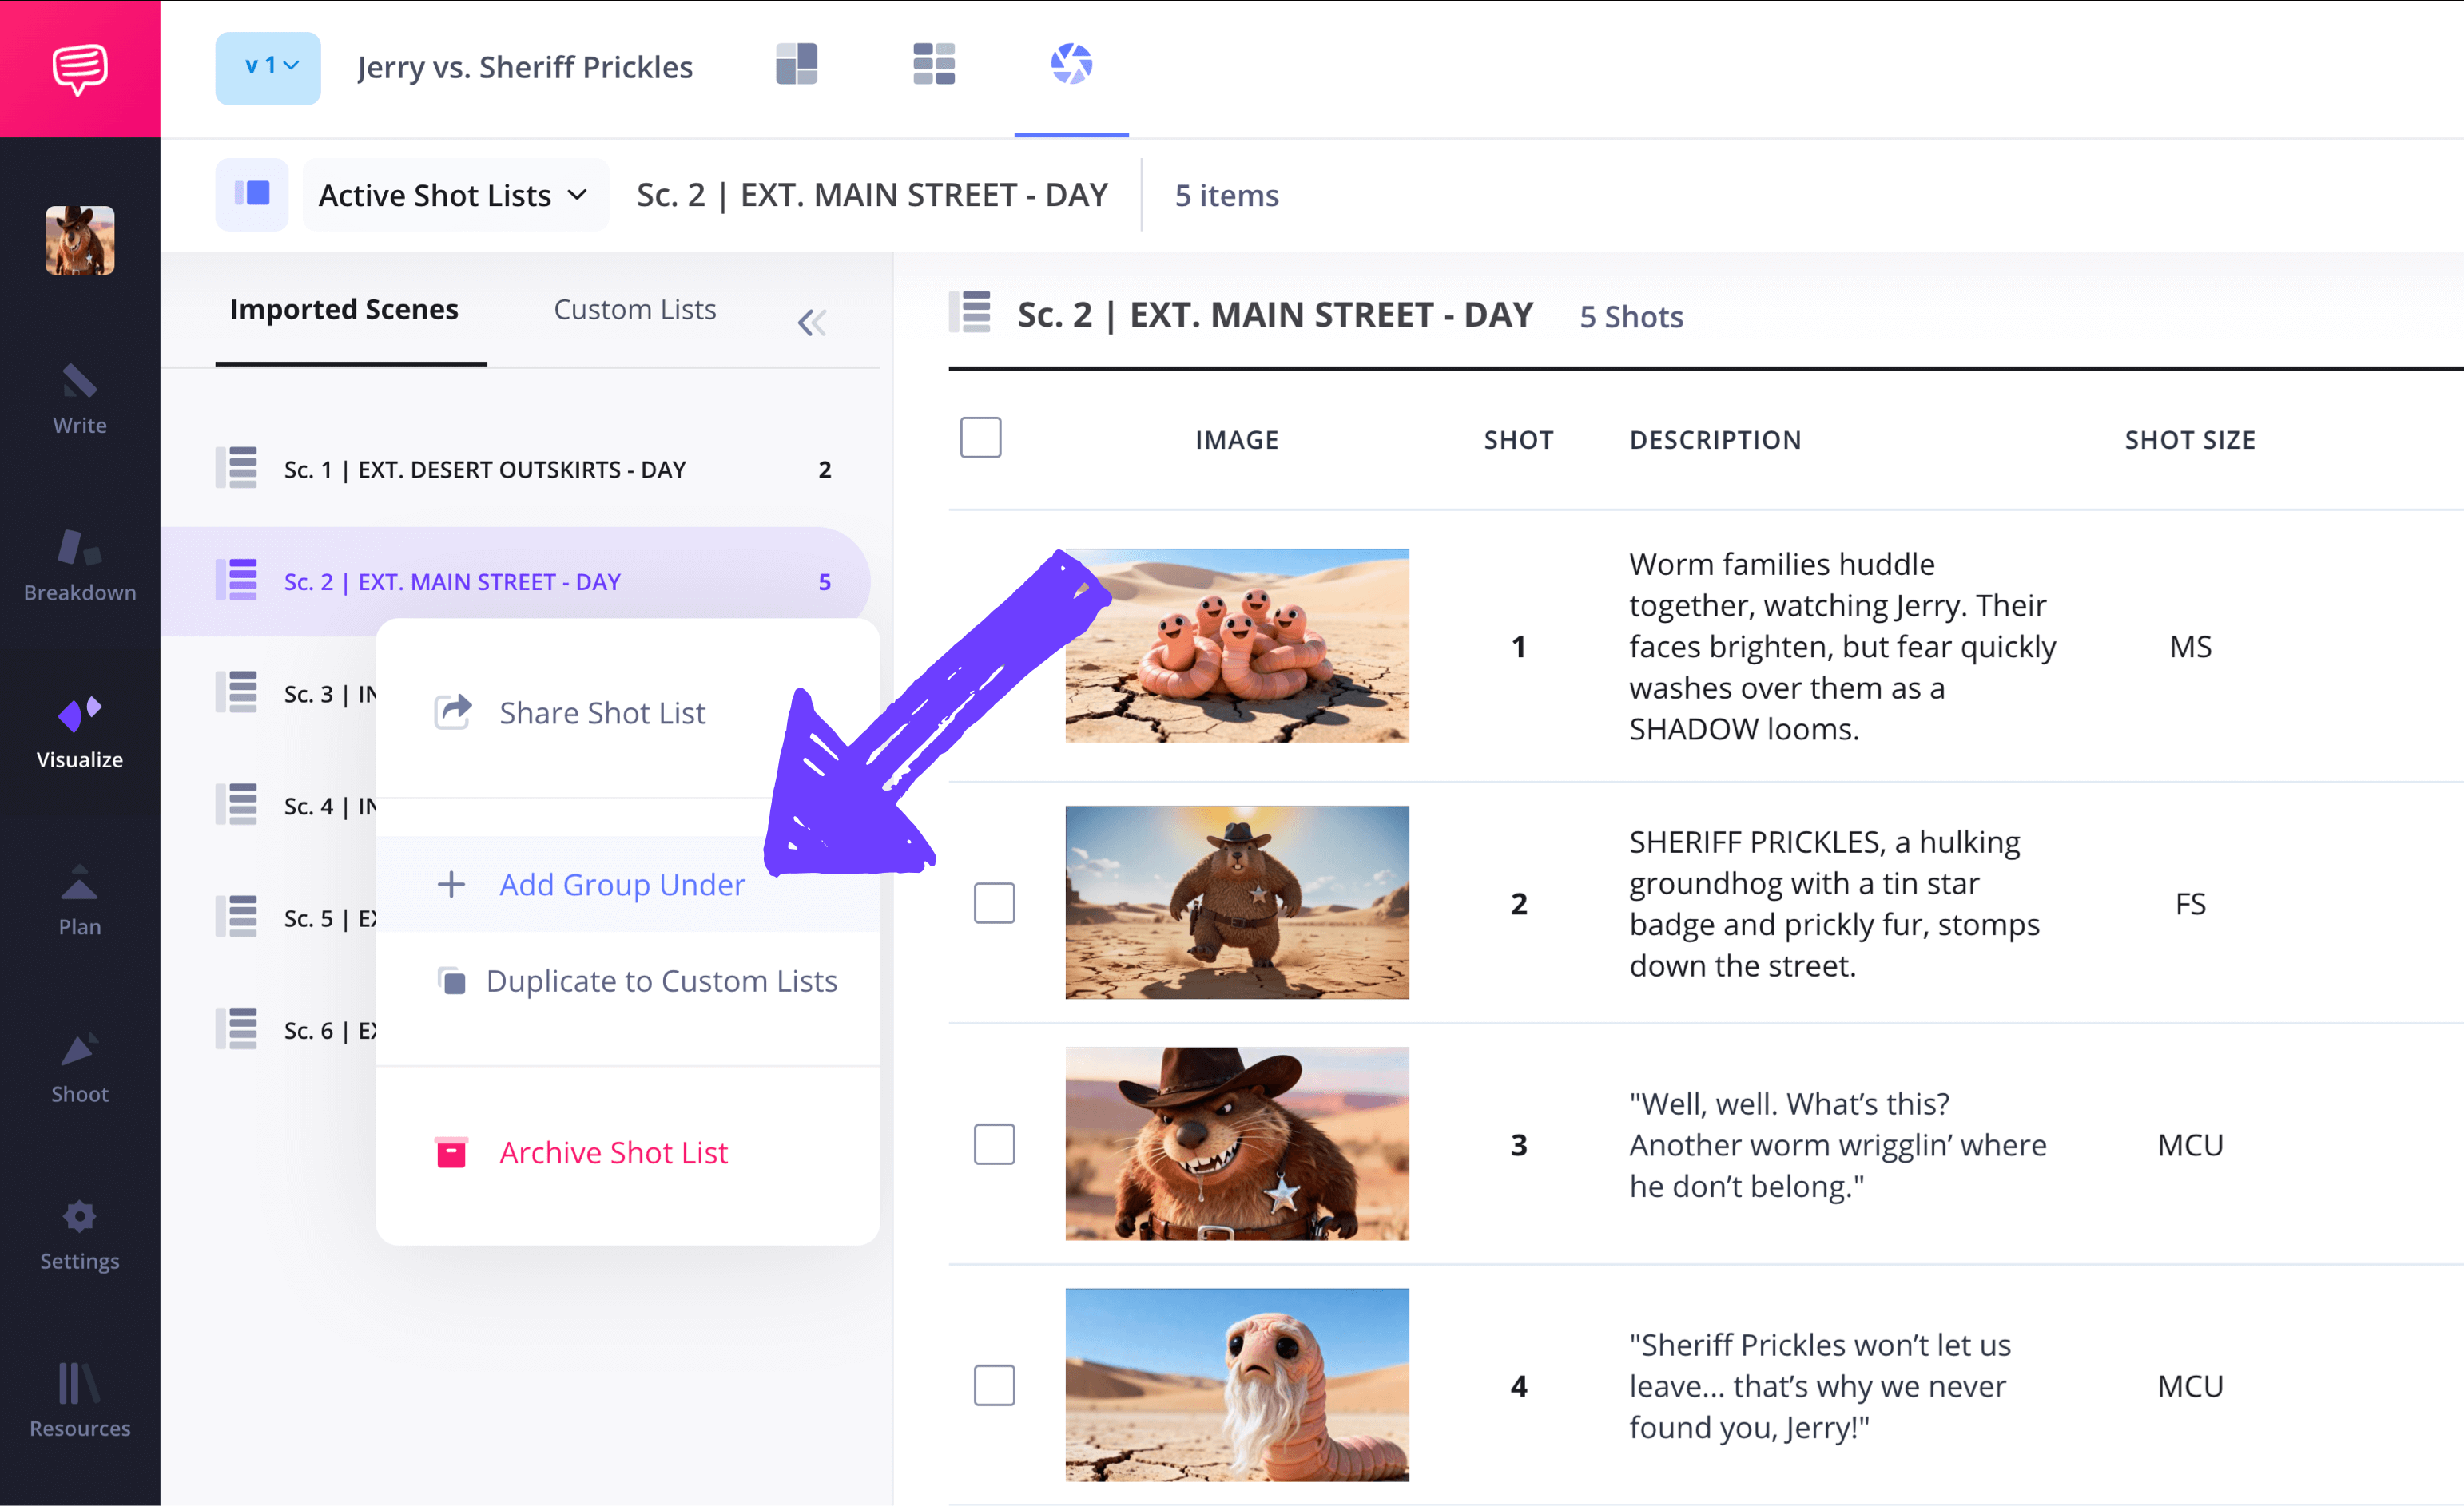Check the box for shot 2
This screenshot has width=2464, height=1506.
994,902
